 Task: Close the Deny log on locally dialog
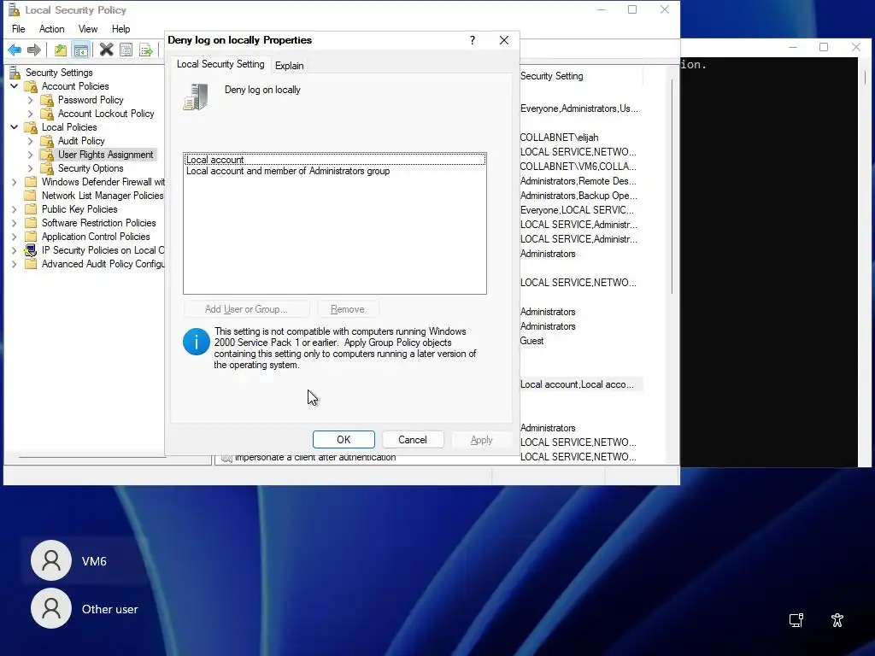tap(504, 40)
